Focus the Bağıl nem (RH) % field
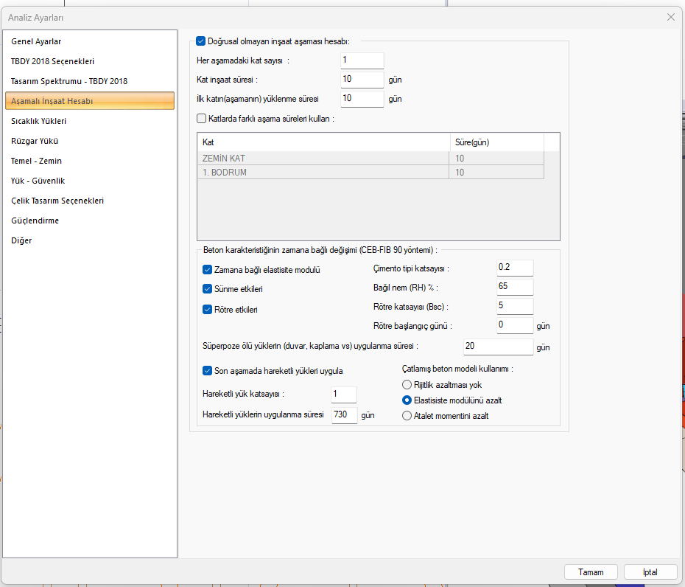 [515, 287]
